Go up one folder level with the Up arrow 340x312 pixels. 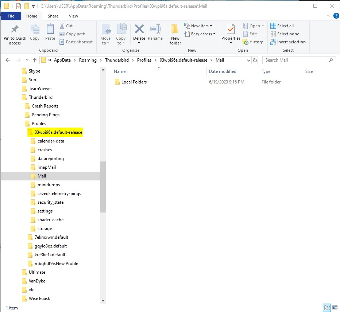[35, 60]
